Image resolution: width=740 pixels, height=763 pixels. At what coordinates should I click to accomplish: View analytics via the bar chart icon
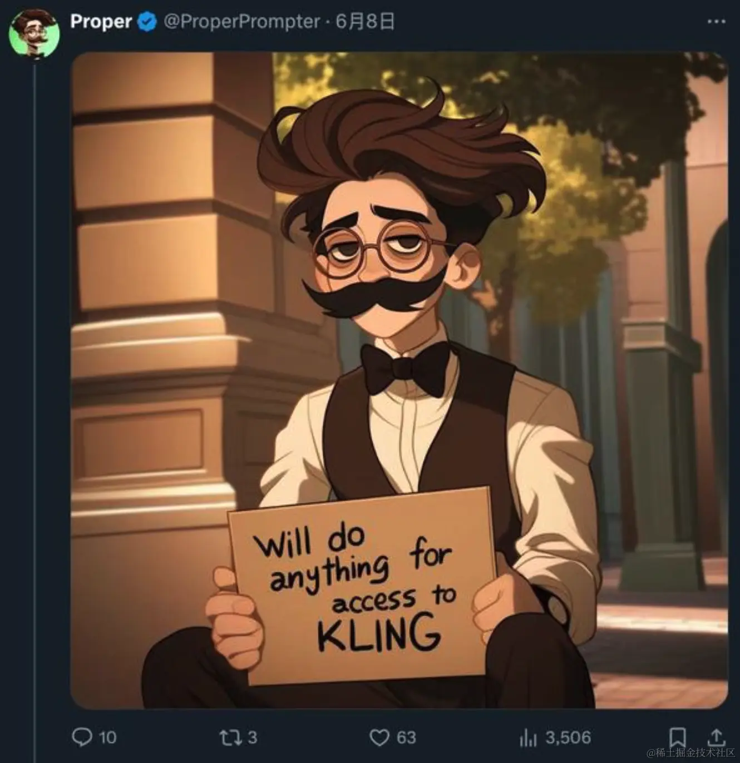(528, 738)
